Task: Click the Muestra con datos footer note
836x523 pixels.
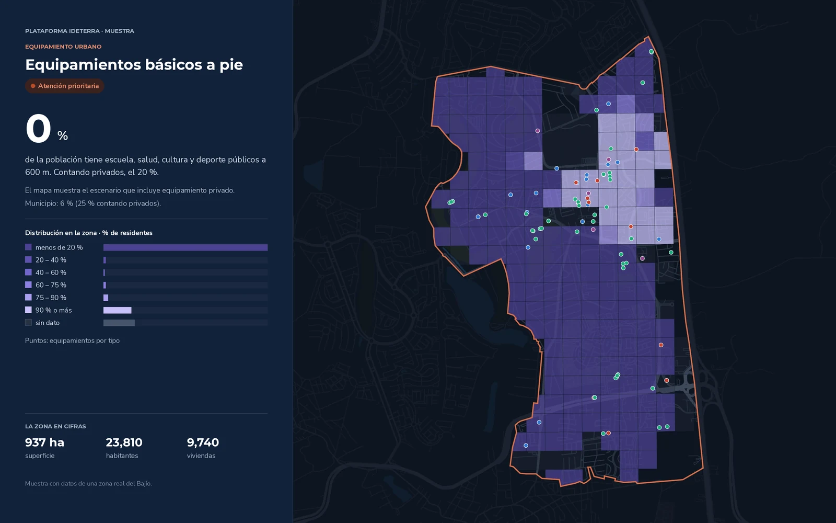Action: (x=88, y=484)
